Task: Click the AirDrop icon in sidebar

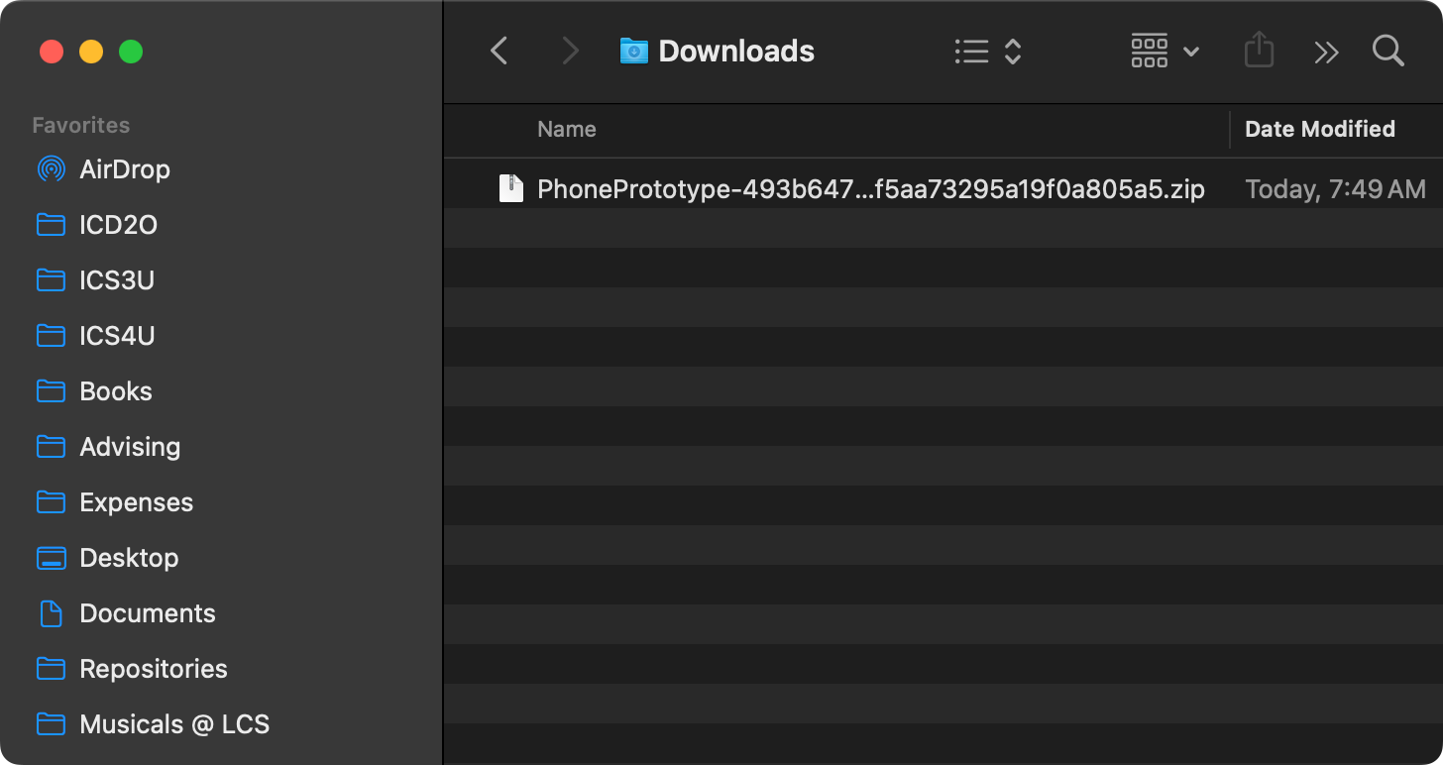Action: pos(51,169)
